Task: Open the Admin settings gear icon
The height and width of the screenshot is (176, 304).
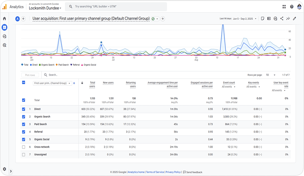Action: (4, 169)
